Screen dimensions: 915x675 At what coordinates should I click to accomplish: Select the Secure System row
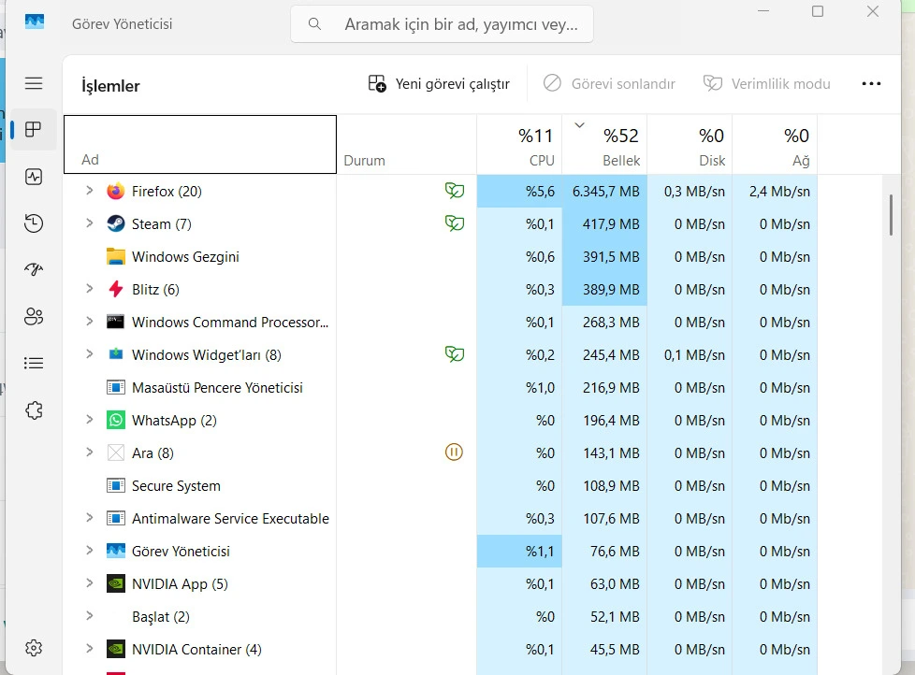click(x=441, y=485)
